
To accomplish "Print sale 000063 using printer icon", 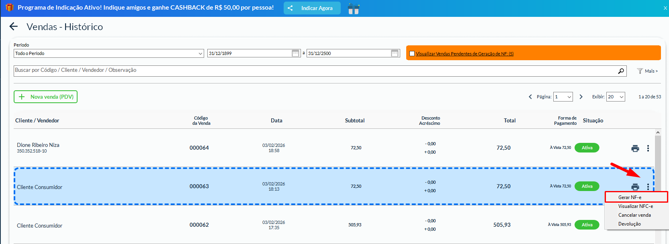I will click(635, 187).
